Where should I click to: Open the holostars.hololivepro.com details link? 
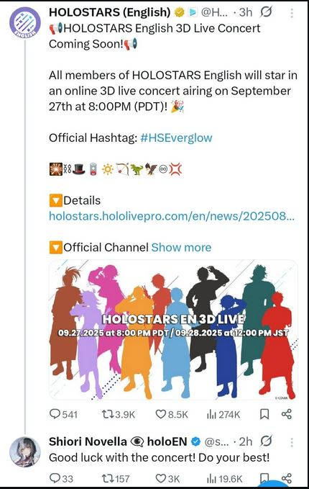pos(172,216)
